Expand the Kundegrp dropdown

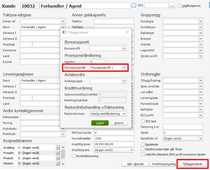(x=201, y=21)
